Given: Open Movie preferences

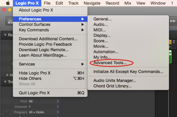Looking at the screenshot, I should 128,46.
